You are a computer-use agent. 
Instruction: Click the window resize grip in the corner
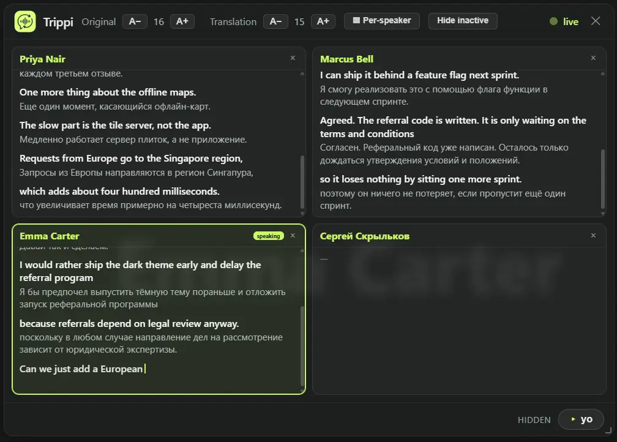click(608, 430)
